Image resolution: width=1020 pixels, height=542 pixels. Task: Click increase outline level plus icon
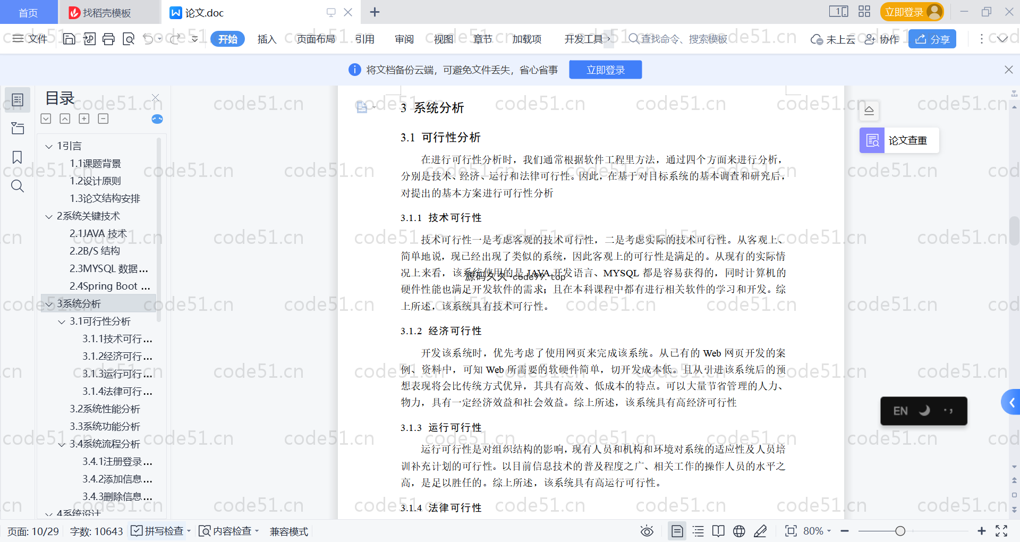click(x=84, y=118)
